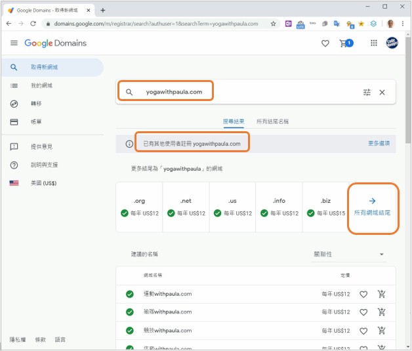Close the Google Domains tab

[89, 10]
